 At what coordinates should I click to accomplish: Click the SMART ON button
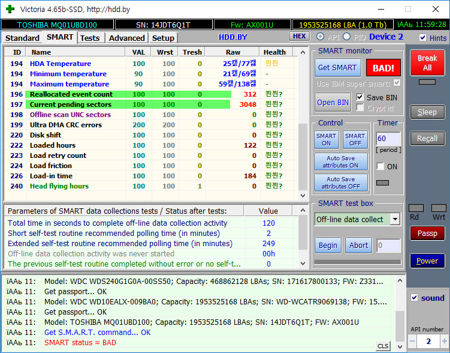click(327, 139)
